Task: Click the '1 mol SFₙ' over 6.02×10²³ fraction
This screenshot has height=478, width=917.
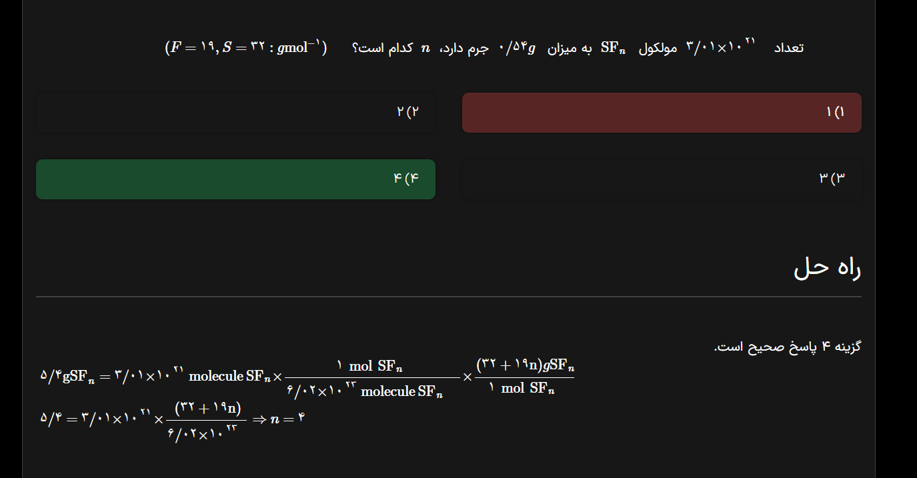Action: pos(371,377)
